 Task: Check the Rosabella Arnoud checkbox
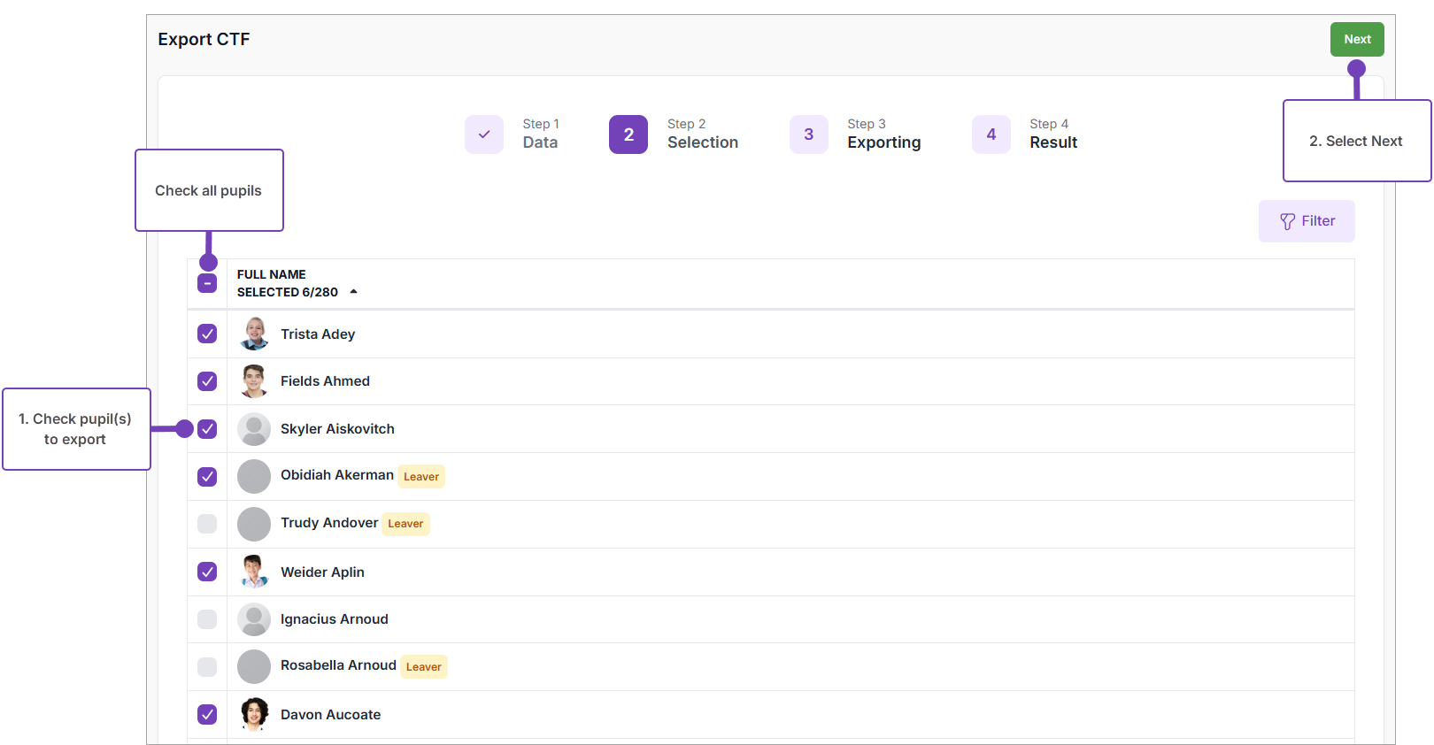(207, 667)
